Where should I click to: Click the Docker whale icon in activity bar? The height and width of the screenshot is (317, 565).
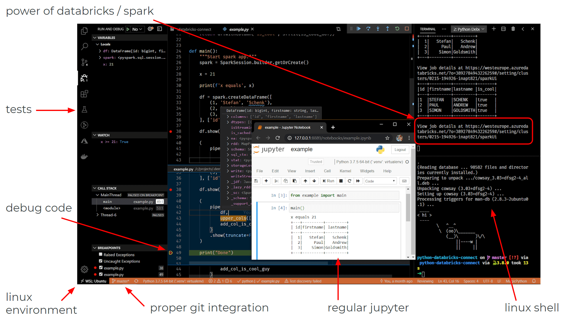click(84, 156)
